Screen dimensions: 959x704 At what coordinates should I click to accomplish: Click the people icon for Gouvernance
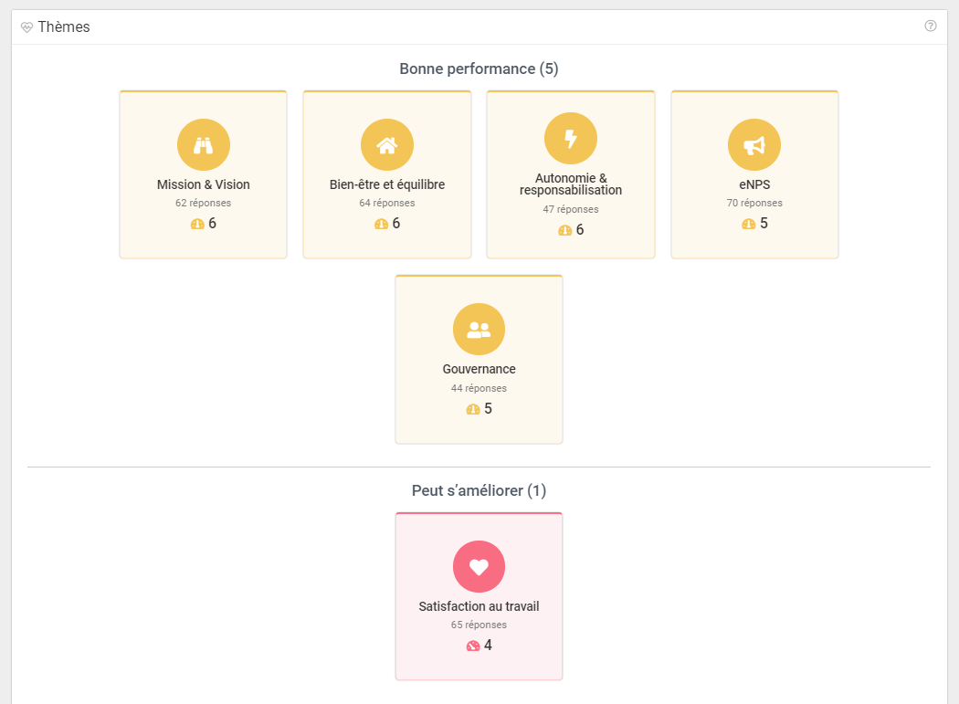tap(479, 330)
